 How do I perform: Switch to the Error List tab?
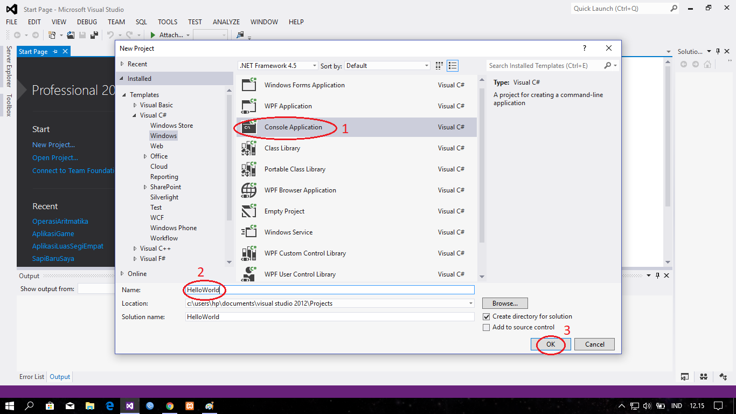pos(31,376)
